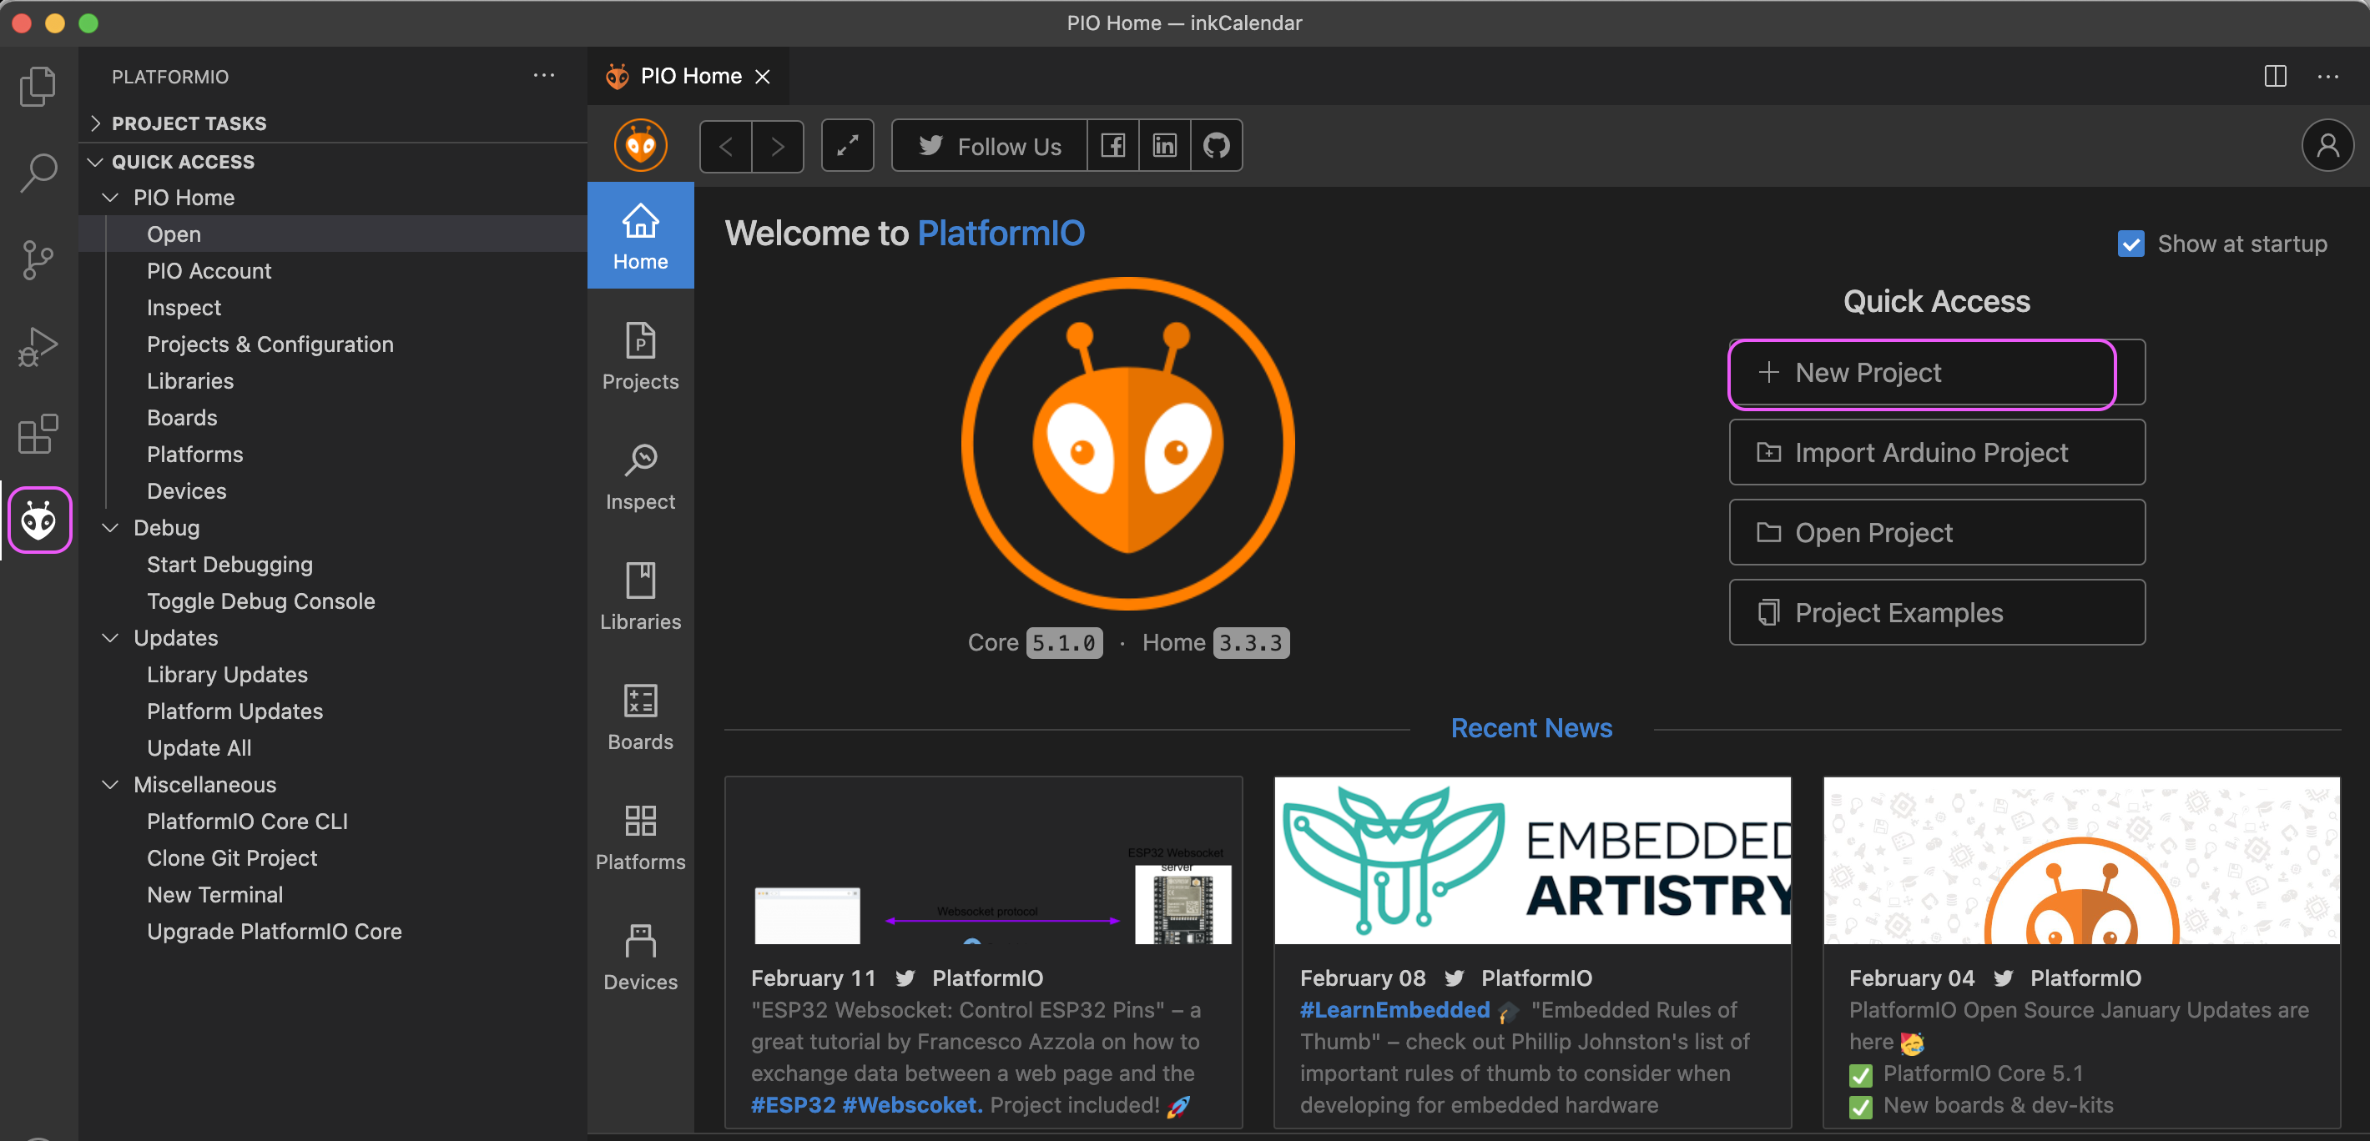Uncheck the Show at startup checkbox
Image resolution: width=2370 pixels, height=1141 pixels.
2130,244
